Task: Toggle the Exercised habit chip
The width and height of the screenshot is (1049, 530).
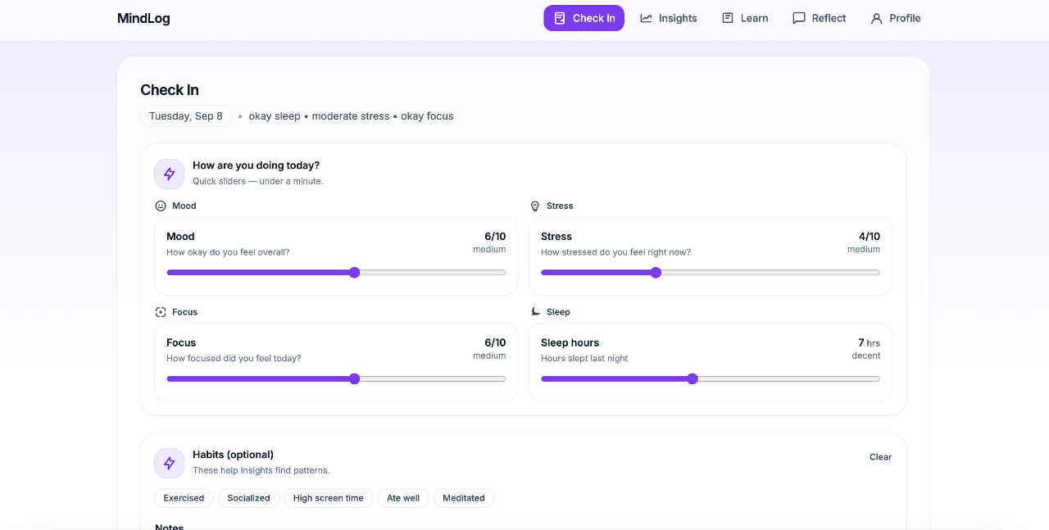Action: [184, 498]
